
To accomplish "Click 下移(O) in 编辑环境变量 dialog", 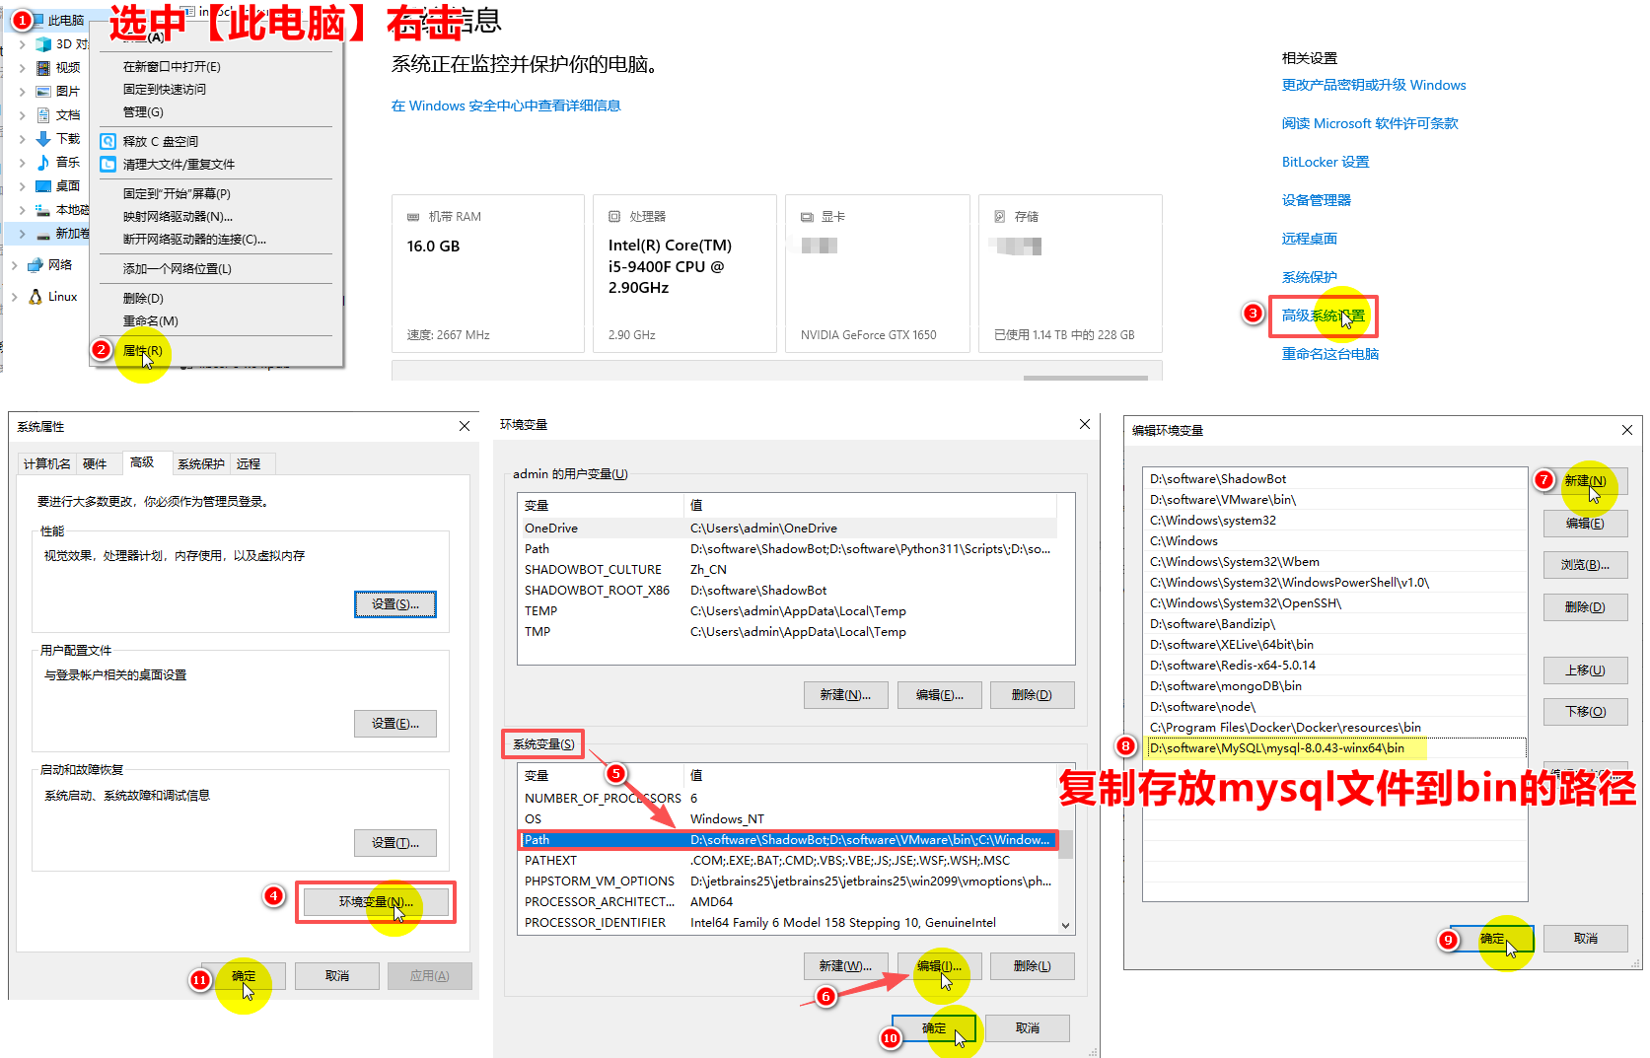I will click(1585, 712).
